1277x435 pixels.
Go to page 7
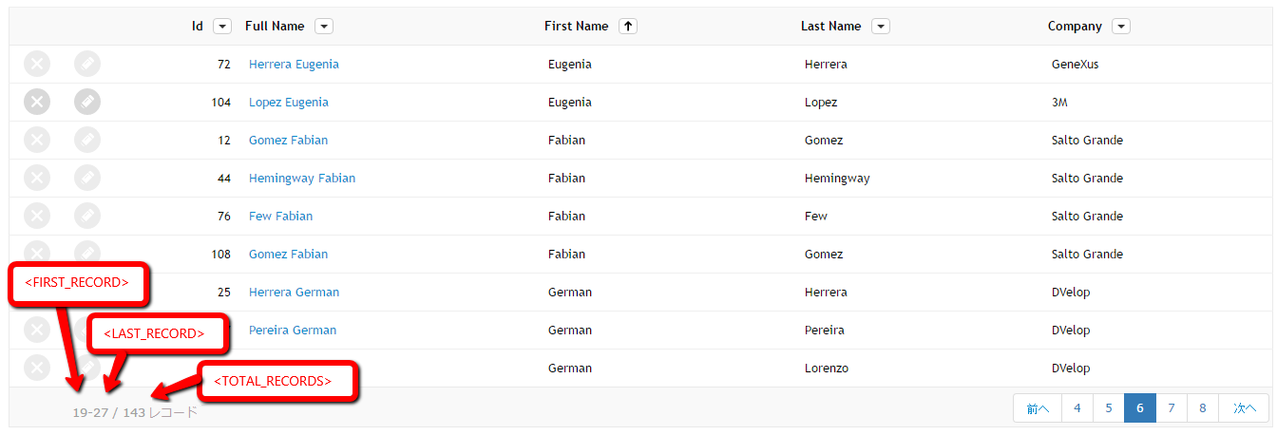(x=1172, y=408)
